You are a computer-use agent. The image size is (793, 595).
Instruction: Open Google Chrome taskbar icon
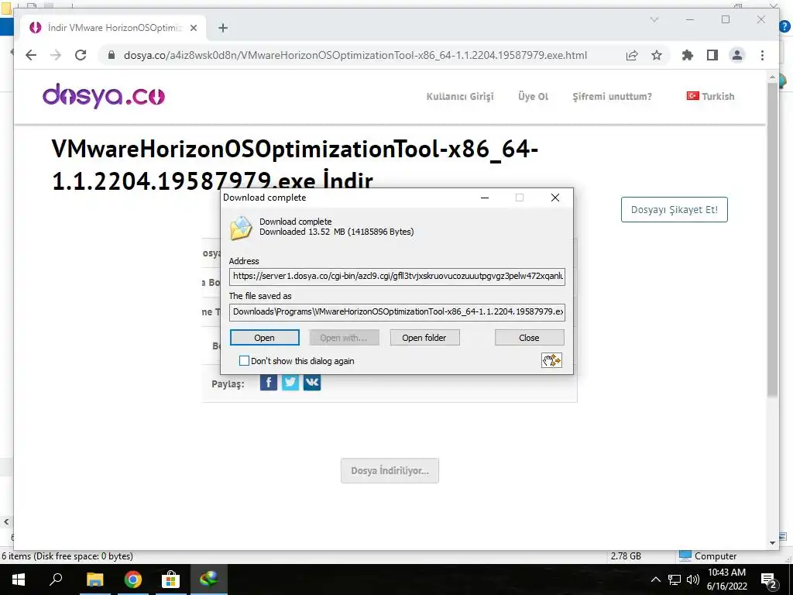click(133, 580)
